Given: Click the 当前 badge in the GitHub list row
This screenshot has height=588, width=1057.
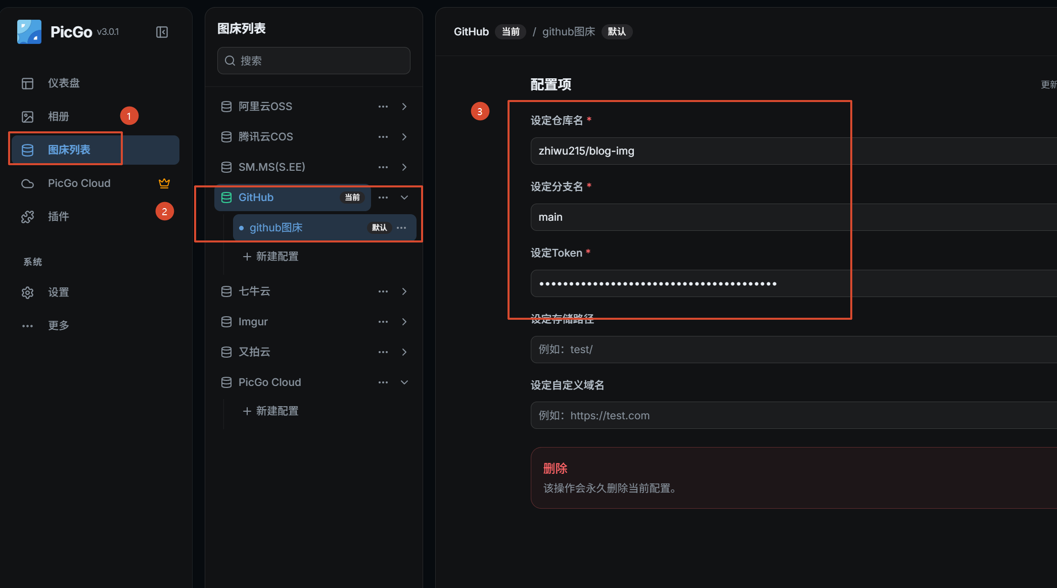Looking at the screenshot, I should (352, 198).
